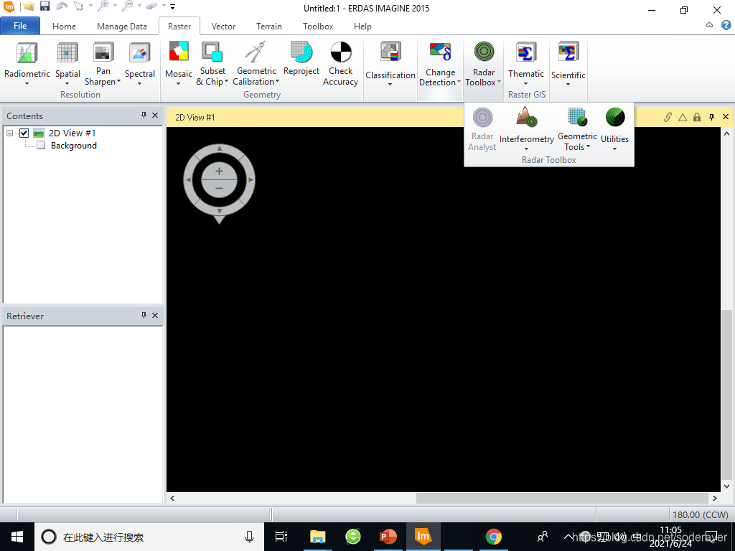Toggle the Background layer checkbox
Screen dimensions: 735x551
(41, 145)
